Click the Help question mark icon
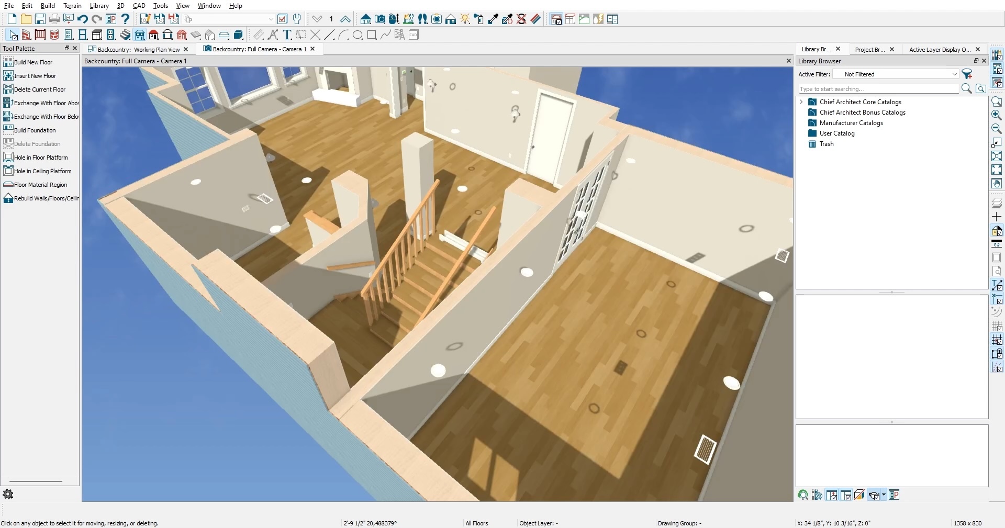 125,19
